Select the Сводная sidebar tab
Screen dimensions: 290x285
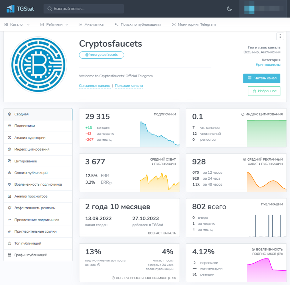point(38,114)
